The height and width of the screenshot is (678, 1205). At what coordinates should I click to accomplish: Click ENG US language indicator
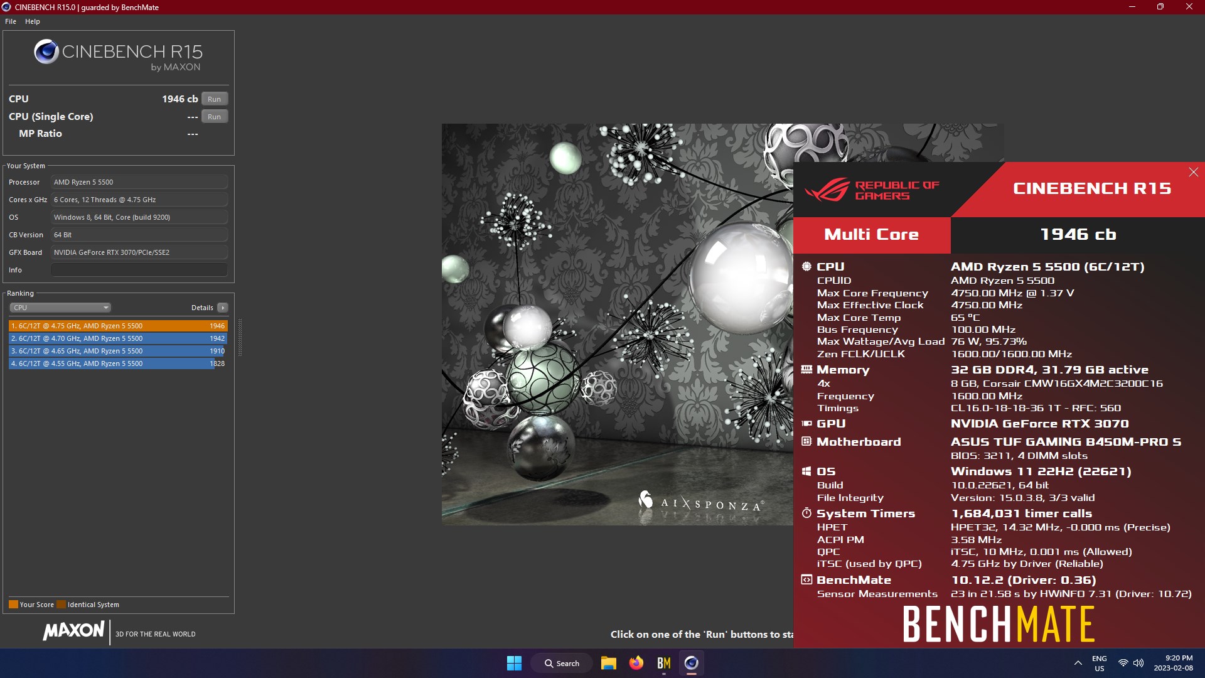[1100, 664]
